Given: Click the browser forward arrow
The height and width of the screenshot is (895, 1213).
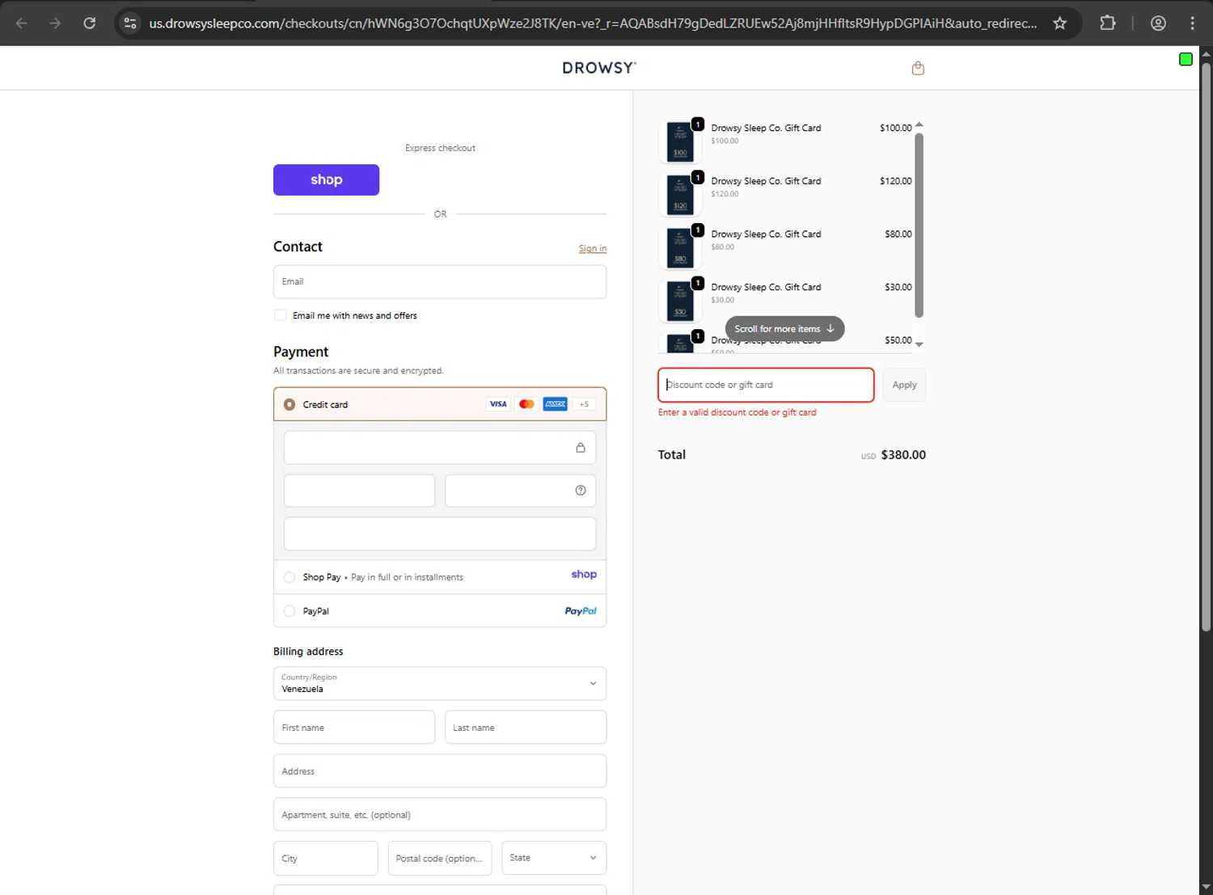Looking at the screenshot, I should tap(55, 23).
